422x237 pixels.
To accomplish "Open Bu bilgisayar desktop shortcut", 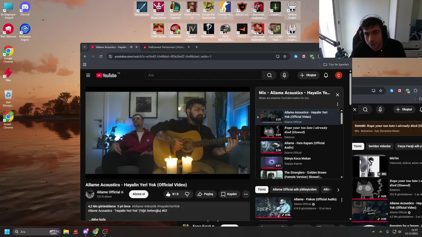I will [x=8, y=11].
